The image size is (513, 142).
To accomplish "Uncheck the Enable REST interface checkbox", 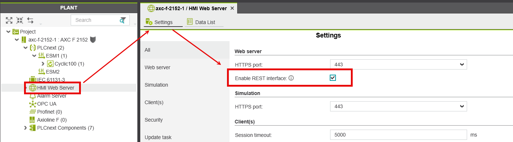I will [x=333, y=78].
